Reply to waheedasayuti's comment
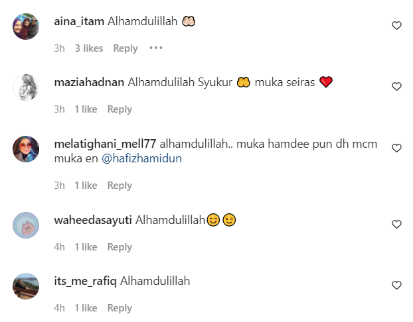Image resolution: width=413 pixels, height=322 pixels. (x=120, y=247)
